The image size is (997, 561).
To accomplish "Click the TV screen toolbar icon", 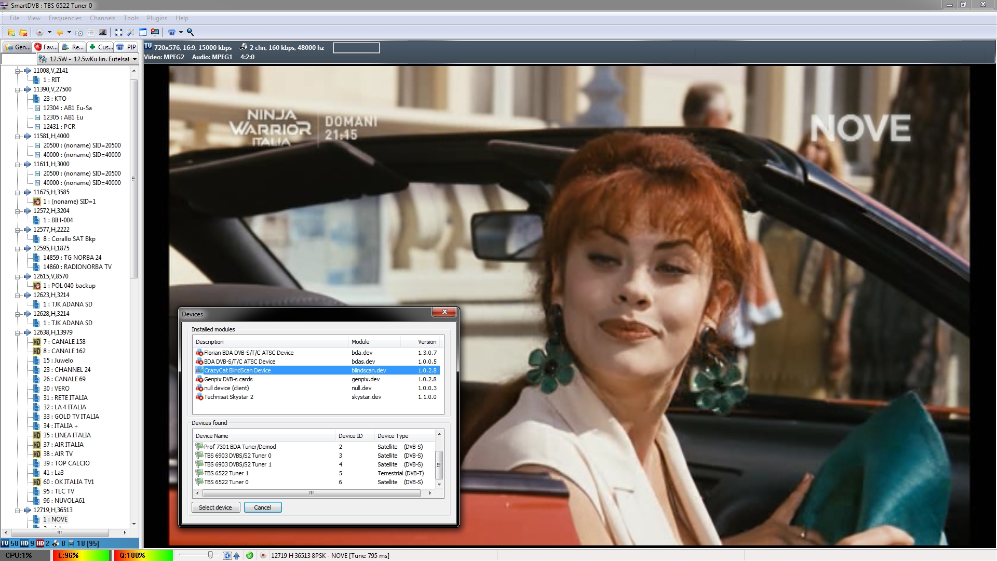I will (x=103, y=32).
